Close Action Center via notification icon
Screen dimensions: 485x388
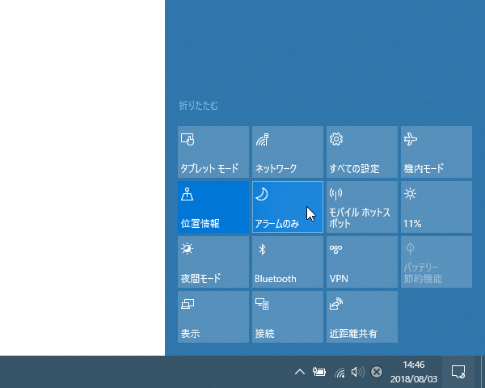(458, 372)
